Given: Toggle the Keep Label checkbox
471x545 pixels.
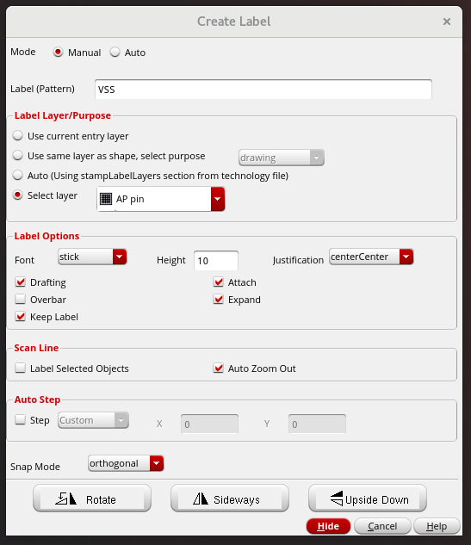Looking at the screenshot, I should [x=21, y=316].
